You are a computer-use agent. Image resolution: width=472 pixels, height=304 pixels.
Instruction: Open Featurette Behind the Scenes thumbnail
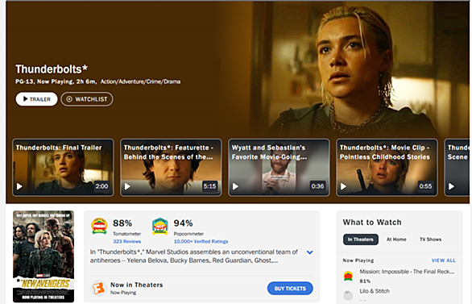click(x=171, y=168)
